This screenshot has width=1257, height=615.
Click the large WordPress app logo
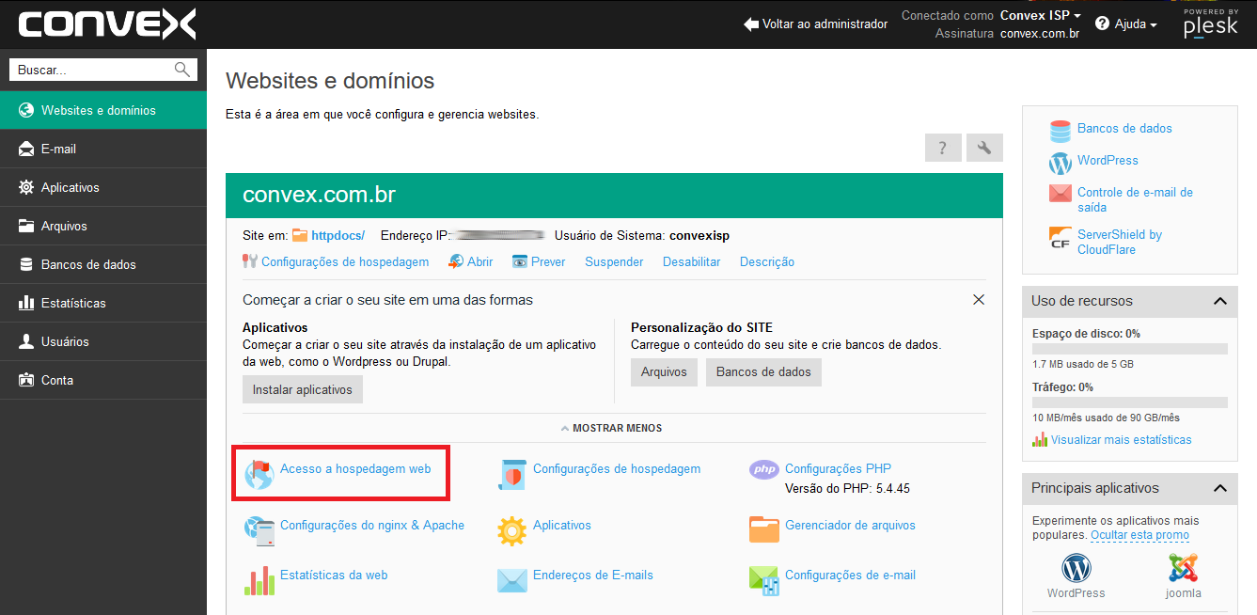(x=1076, y=568)
